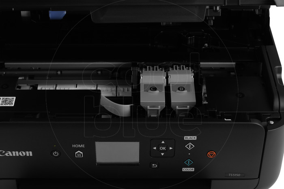Tap the power button icon
The width and height of the screenshot is (284, 189).
56,154
